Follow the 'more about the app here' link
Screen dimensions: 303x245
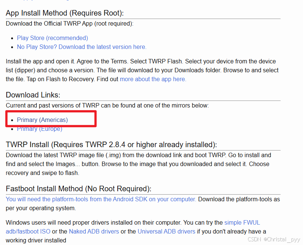tap(153, 79)
